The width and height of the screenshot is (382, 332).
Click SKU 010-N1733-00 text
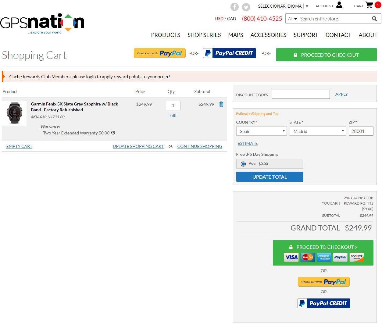coord(48,117)
